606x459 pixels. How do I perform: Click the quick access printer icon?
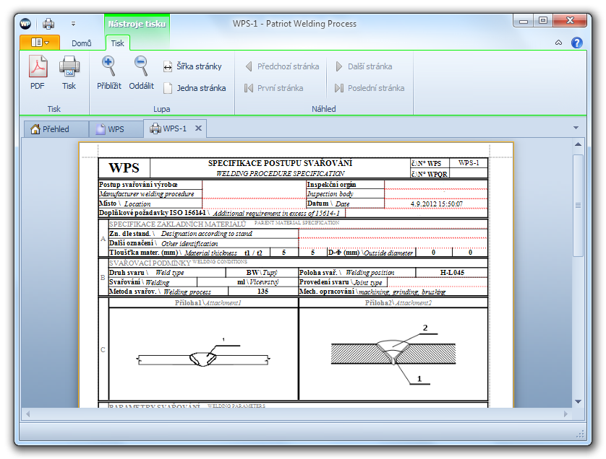48,24
